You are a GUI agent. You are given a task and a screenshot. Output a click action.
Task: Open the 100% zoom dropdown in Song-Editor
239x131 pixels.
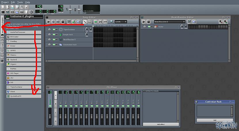tap(121, 22)
